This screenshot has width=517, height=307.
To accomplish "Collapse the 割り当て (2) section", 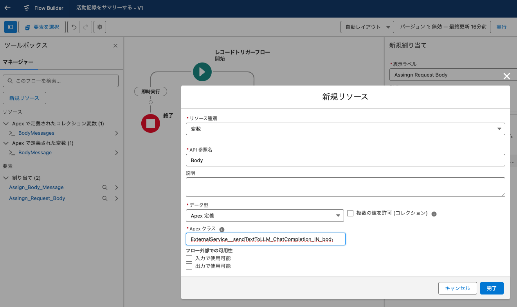I will click(x=6, y=178).
